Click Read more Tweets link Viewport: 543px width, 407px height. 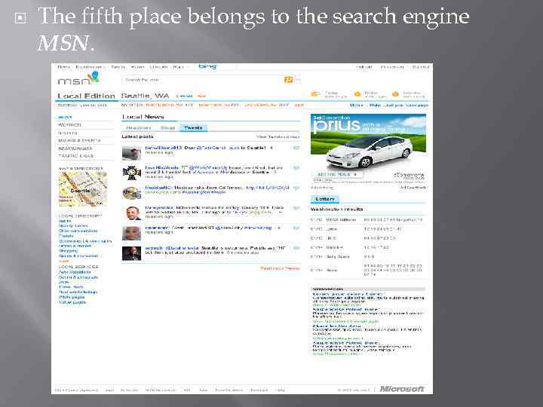(x=280, y=268)
